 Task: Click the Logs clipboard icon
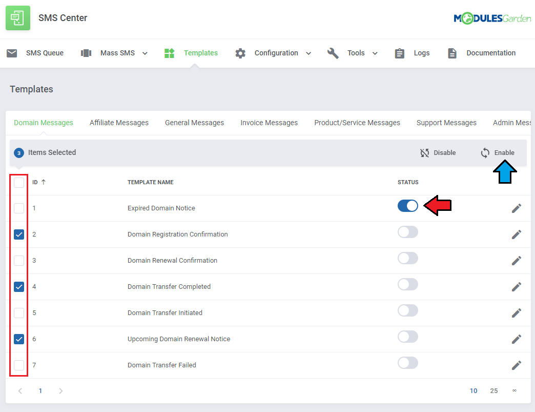click(x=400, y=53)
